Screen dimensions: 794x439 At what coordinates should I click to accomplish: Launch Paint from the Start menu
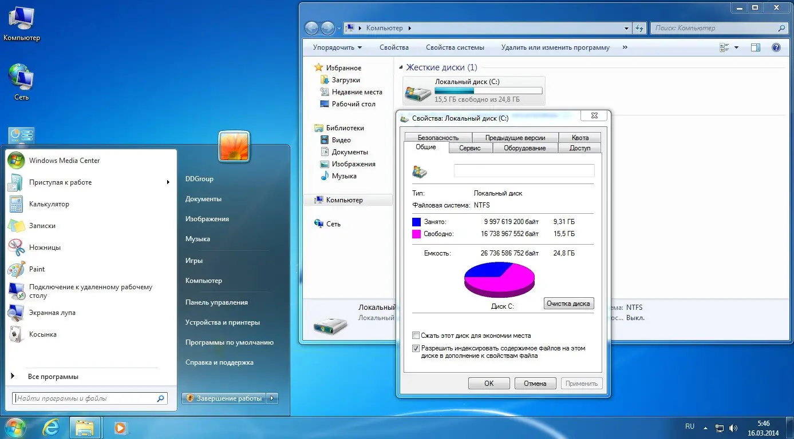tap(92, 269)
